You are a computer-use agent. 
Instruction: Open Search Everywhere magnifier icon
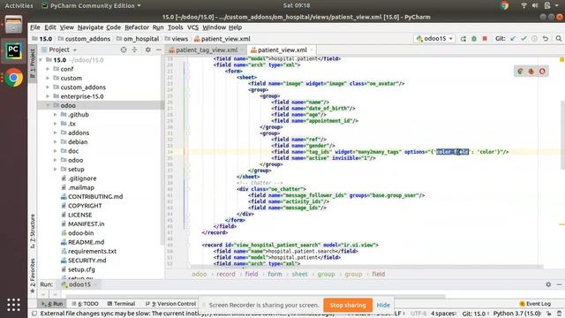[559, 39]
